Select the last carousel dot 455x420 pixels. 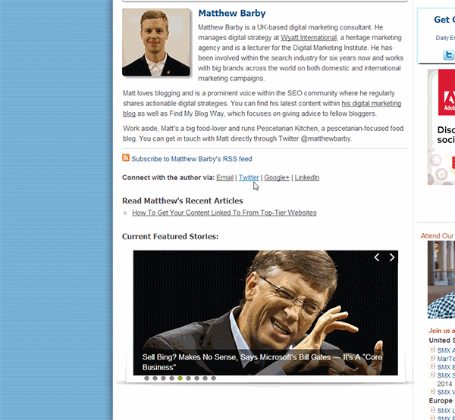pyautogui.click(x=214, y=378)
